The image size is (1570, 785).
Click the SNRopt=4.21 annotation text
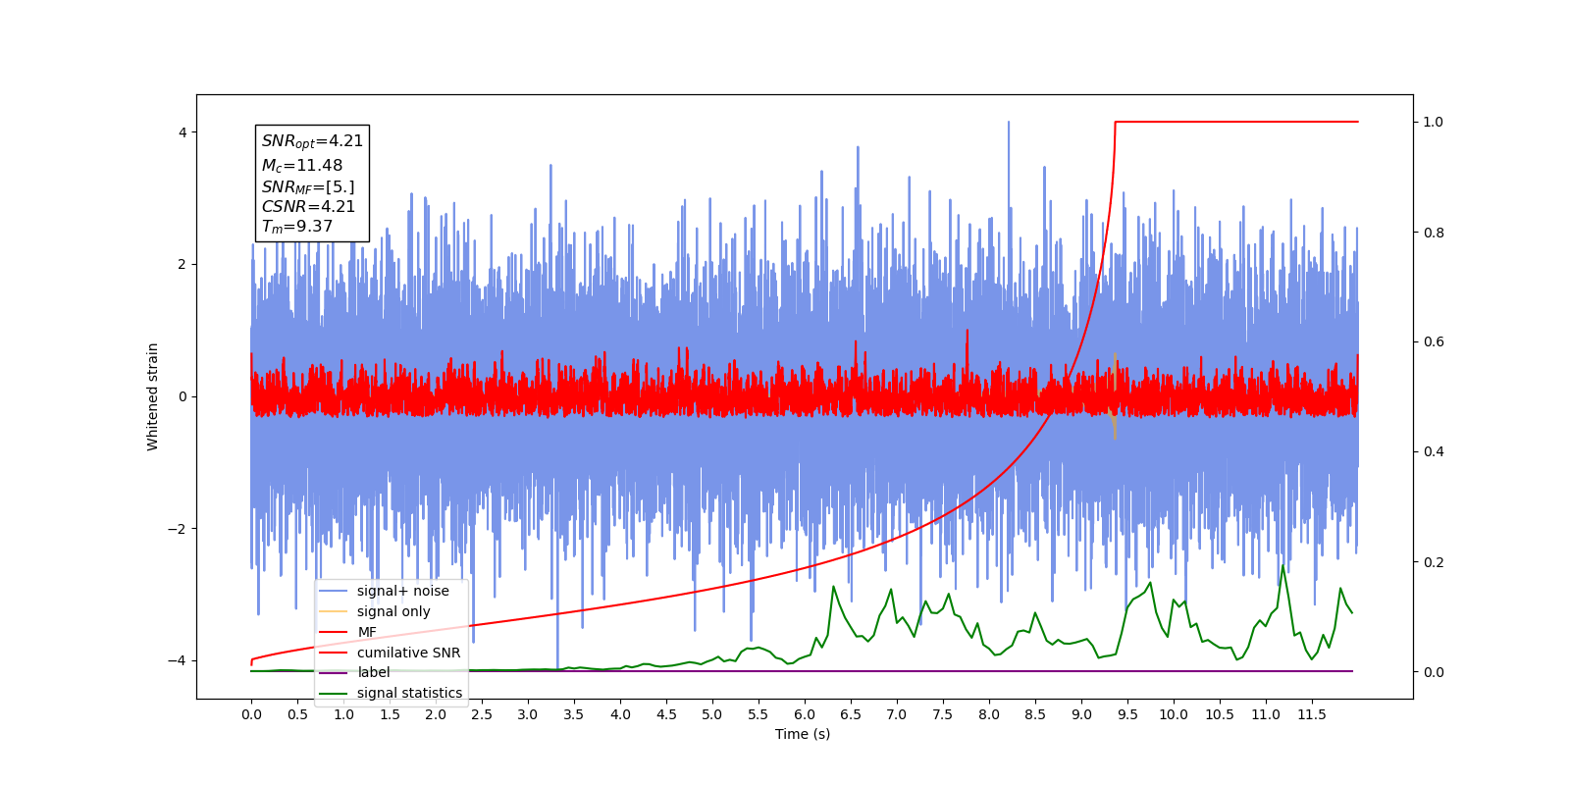click(312, 141)
